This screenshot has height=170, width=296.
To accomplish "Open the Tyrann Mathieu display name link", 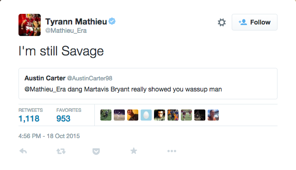I will [76, 22].
